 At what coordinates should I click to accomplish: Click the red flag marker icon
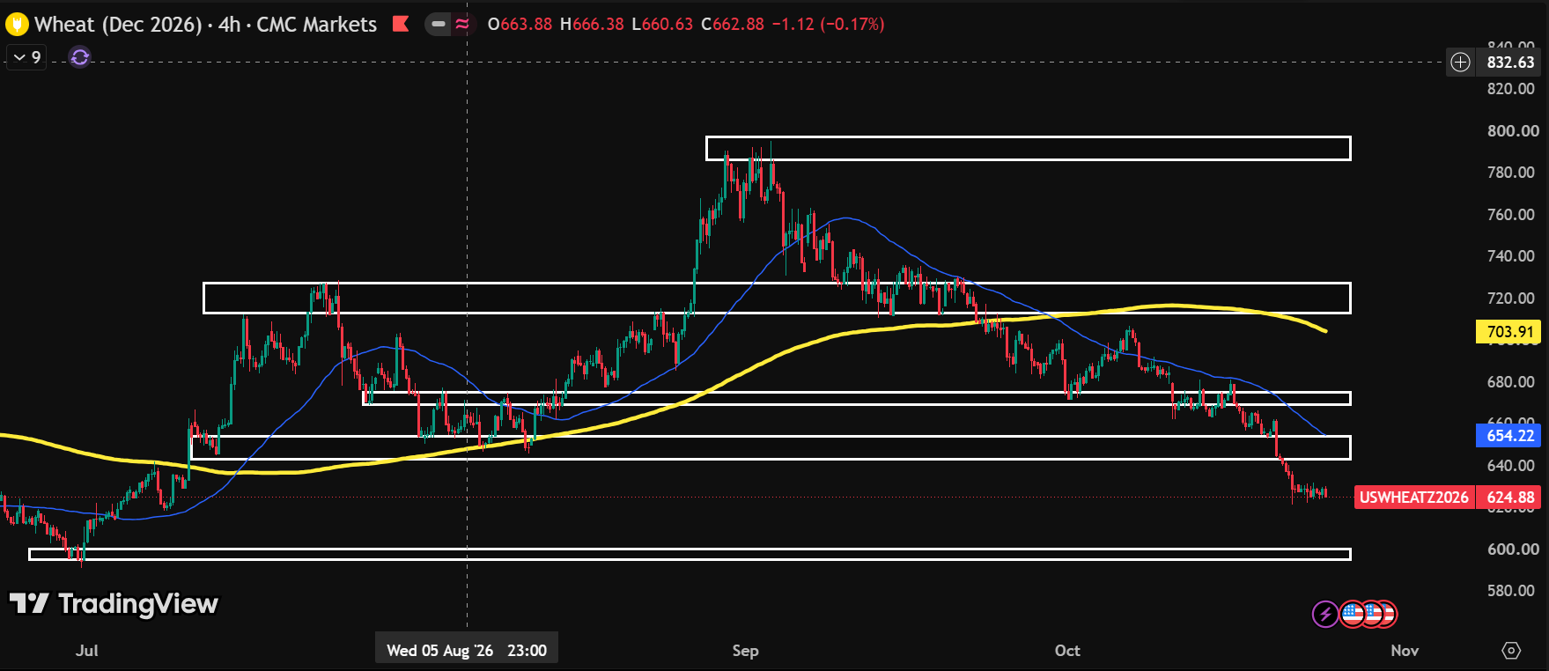point(401,24)
